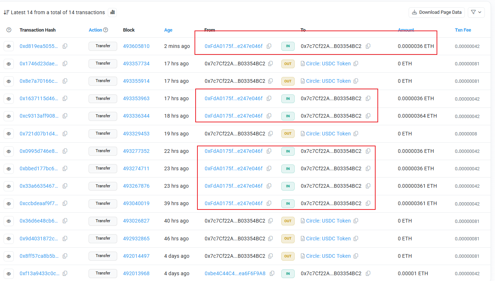Open the transactions chart analytics icon

112,12
